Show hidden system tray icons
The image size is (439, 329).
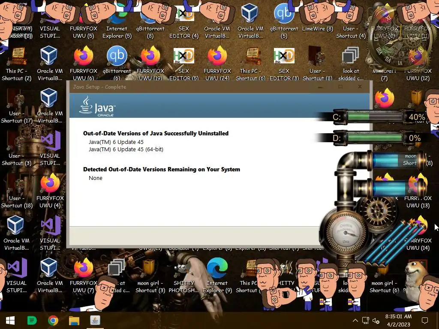pyautogui.click(x=355, y=320)
